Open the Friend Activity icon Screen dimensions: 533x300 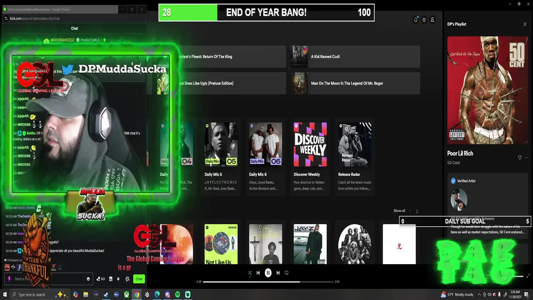[424, 20]
